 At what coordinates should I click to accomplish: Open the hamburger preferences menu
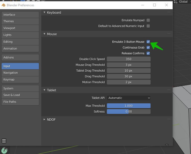coord(4,141)
